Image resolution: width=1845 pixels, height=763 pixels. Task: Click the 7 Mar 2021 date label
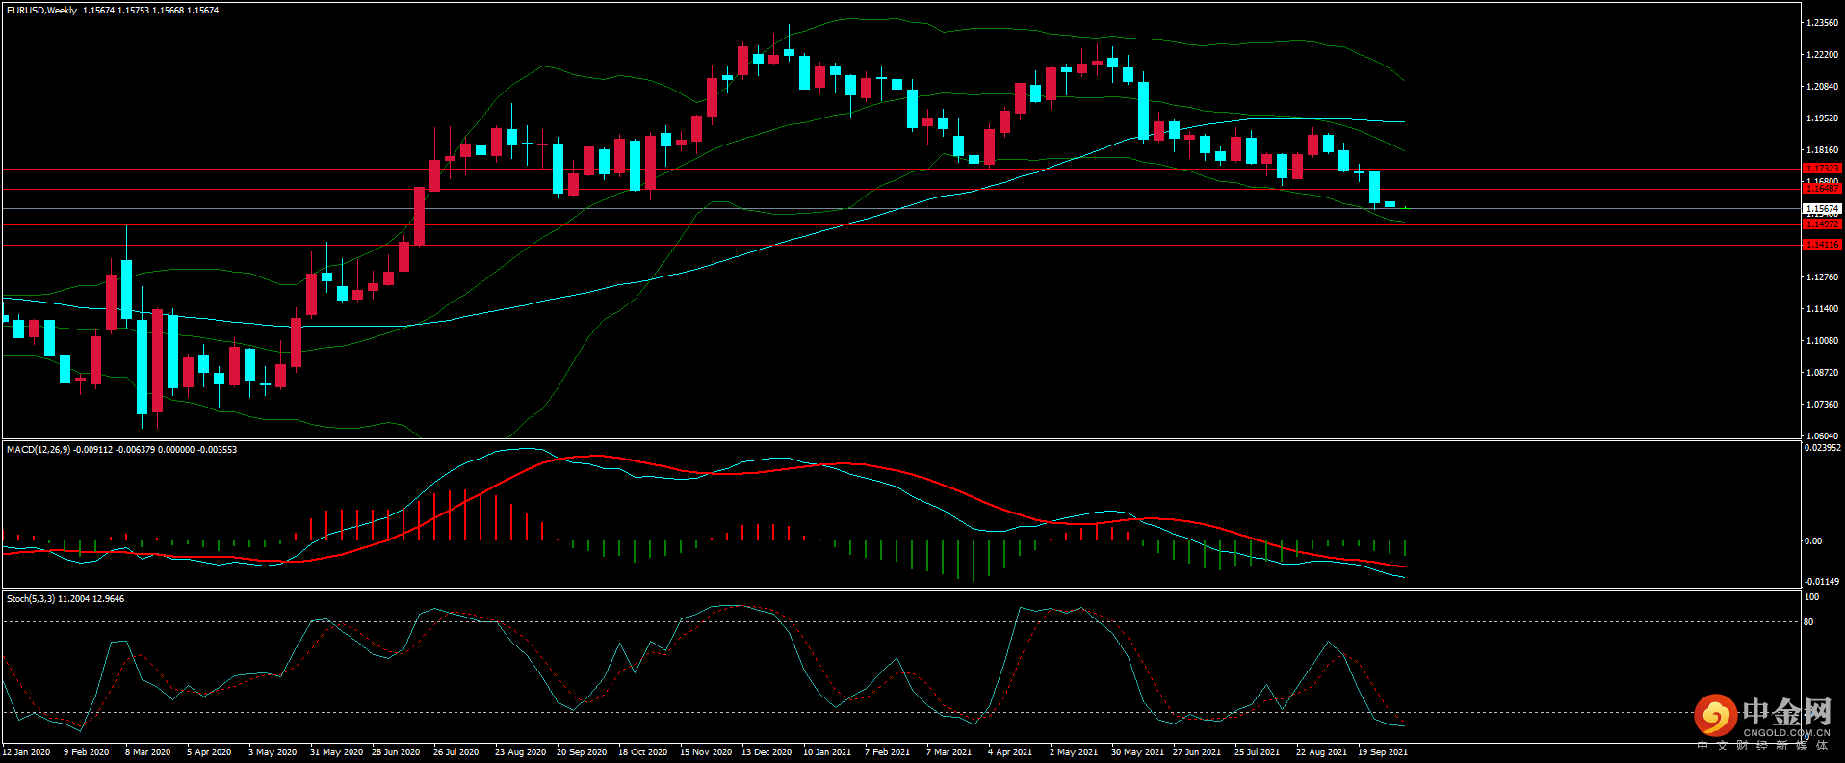point(949,752)
